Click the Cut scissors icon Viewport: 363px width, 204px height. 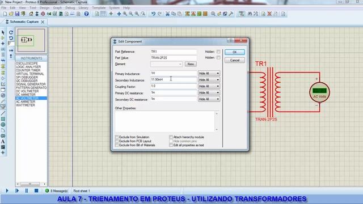(x=167, y=14)
